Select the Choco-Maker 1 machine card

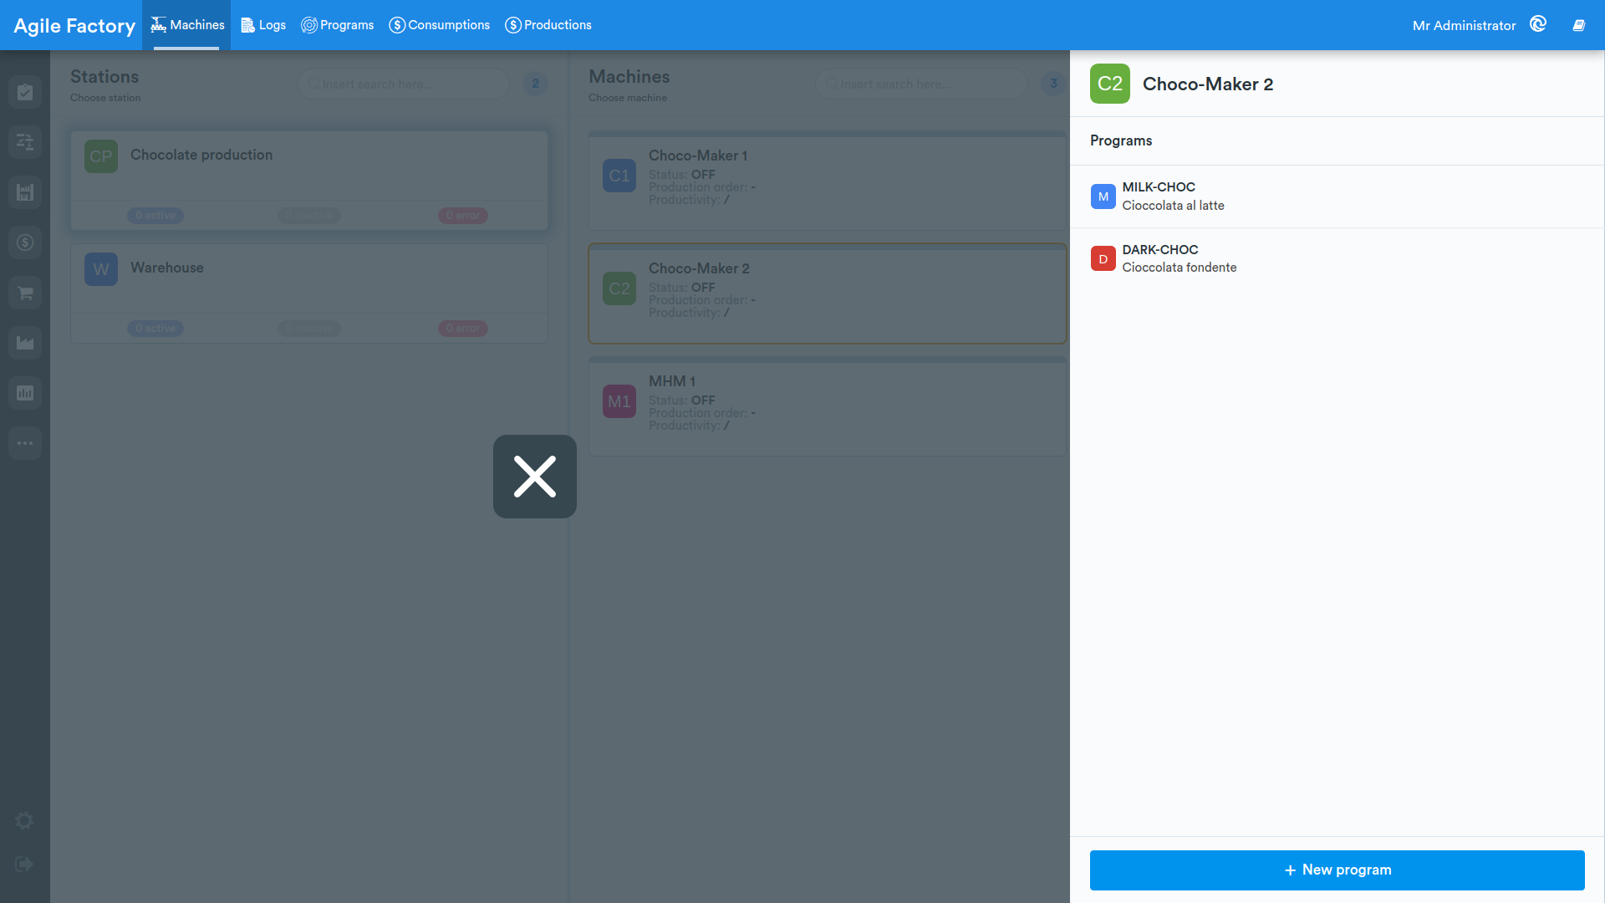pos(828,180)
